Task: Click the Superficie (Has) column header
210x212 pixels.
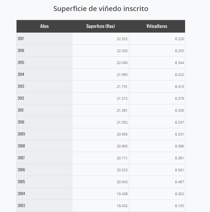Action: pyautogui.click(x=100, y=26)
